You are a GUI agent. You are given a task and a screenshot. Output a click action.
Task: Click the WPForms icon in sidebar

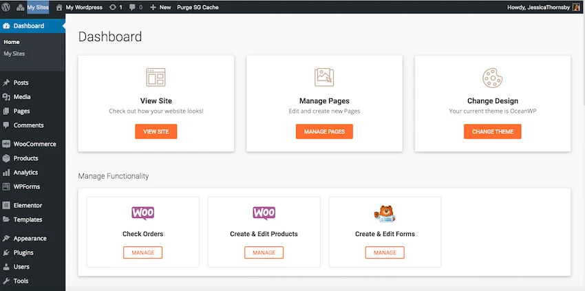tap(6, 186)
